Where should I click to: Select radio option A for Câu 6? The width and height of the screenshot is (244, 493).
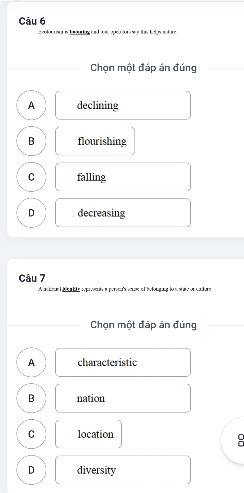pos(31,105)
